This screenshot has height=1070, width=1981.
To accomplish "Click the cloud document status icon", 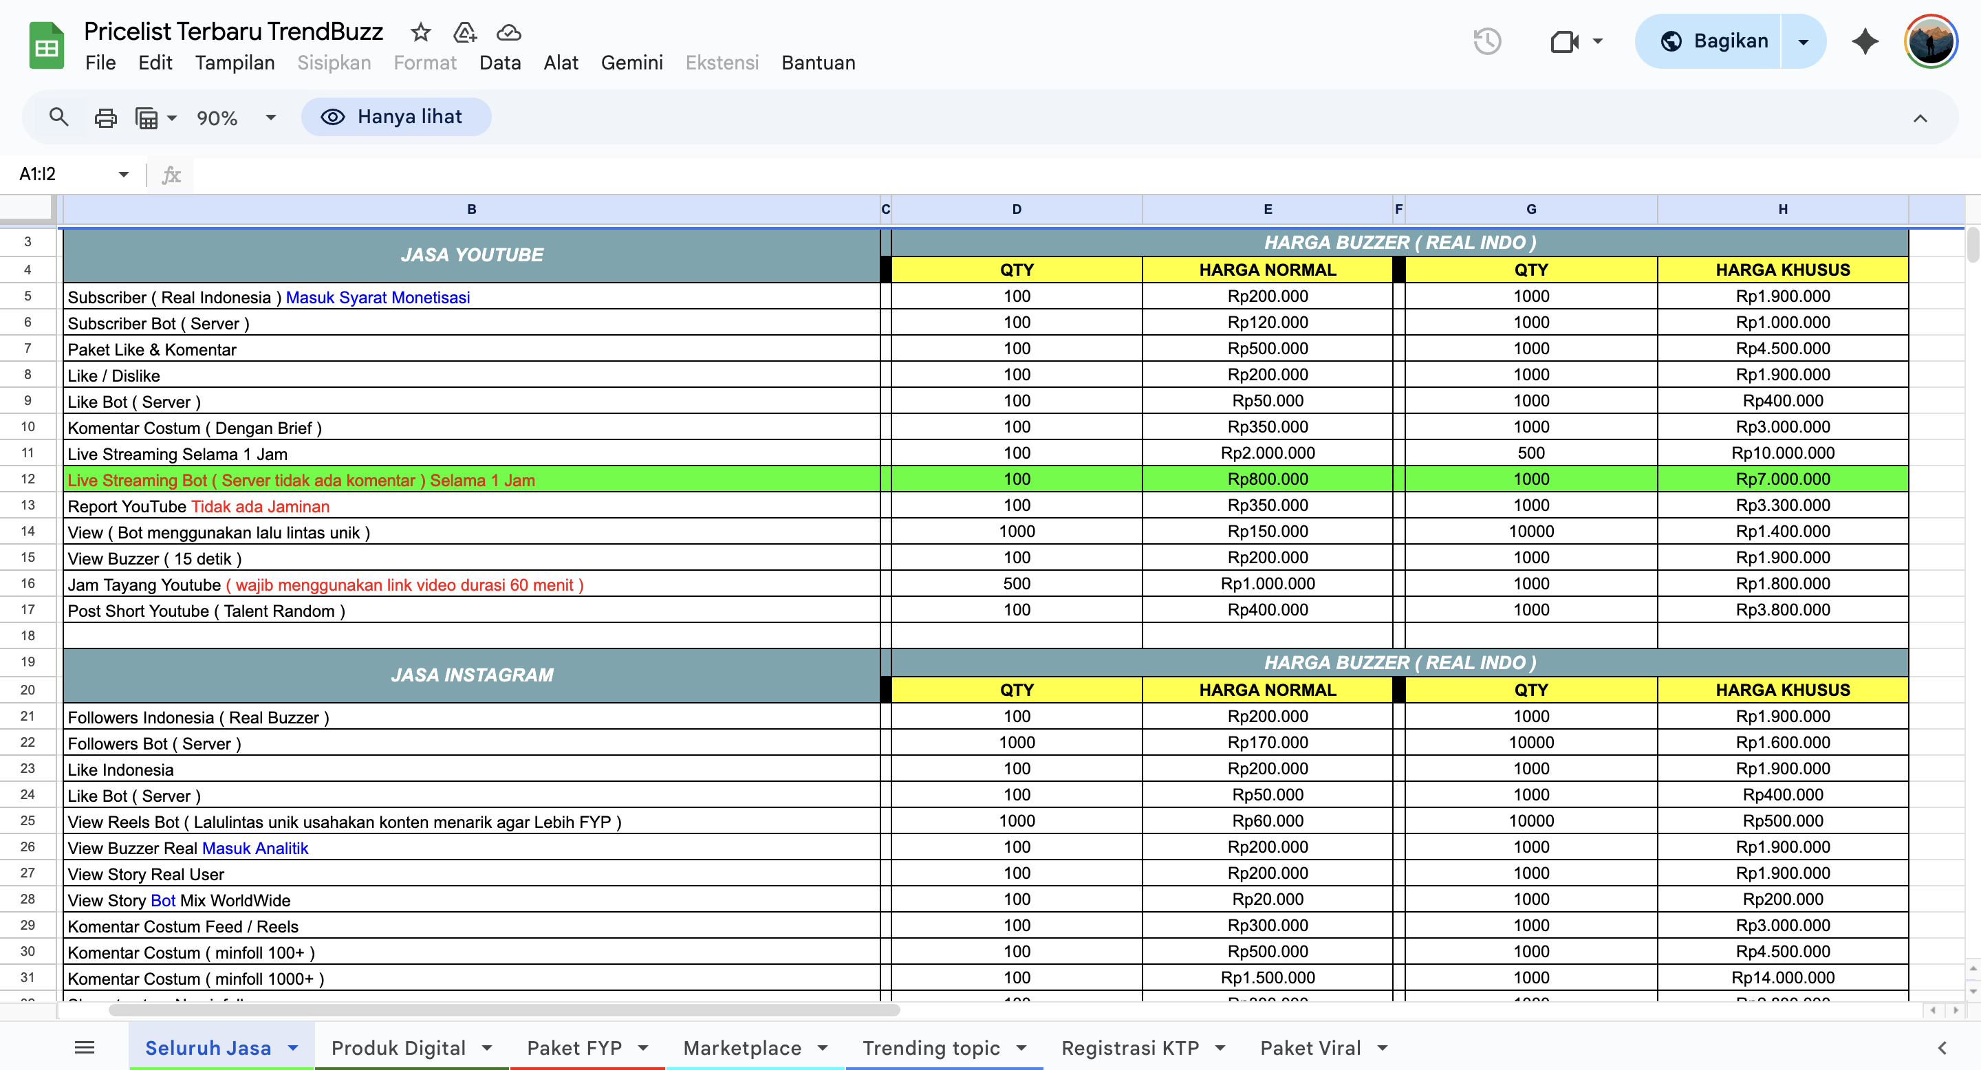I will 508,32.
